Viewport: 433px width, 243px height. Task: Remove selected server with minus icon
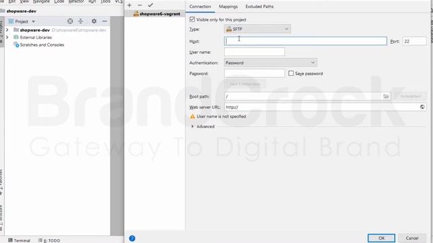coord(140,5)
